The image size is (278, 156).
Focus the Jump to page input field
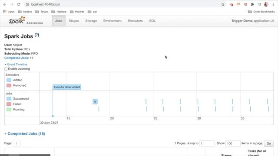(207, 143)
